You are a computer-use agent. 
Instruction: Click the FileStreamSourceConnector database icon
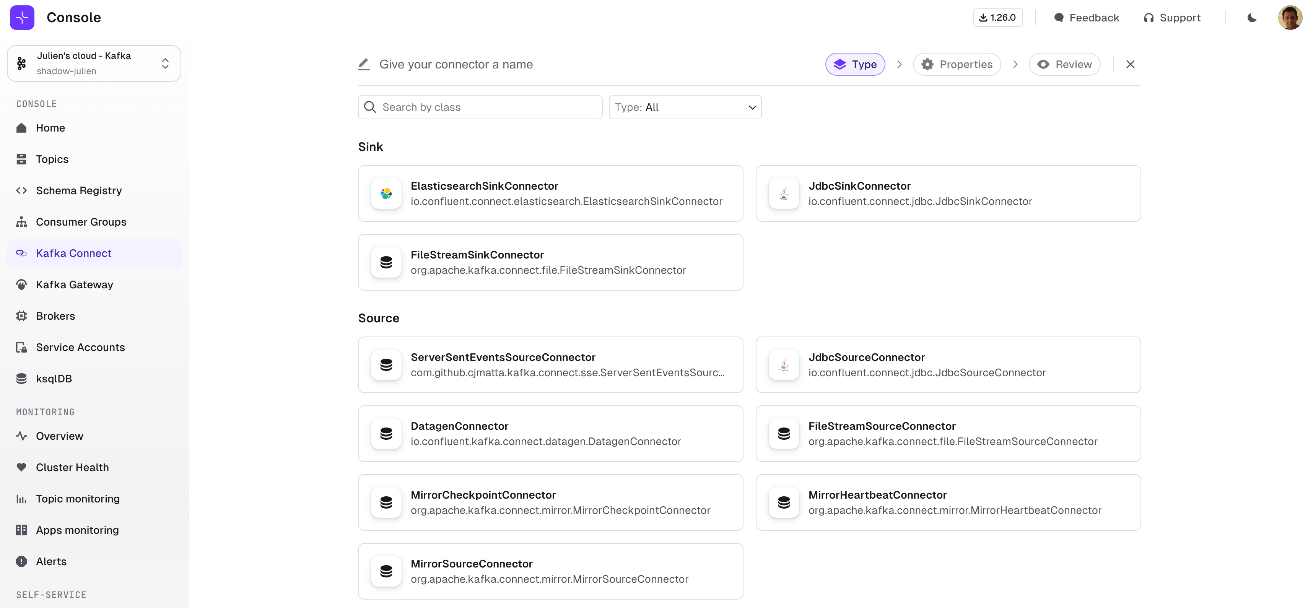(x=784, y=433)
